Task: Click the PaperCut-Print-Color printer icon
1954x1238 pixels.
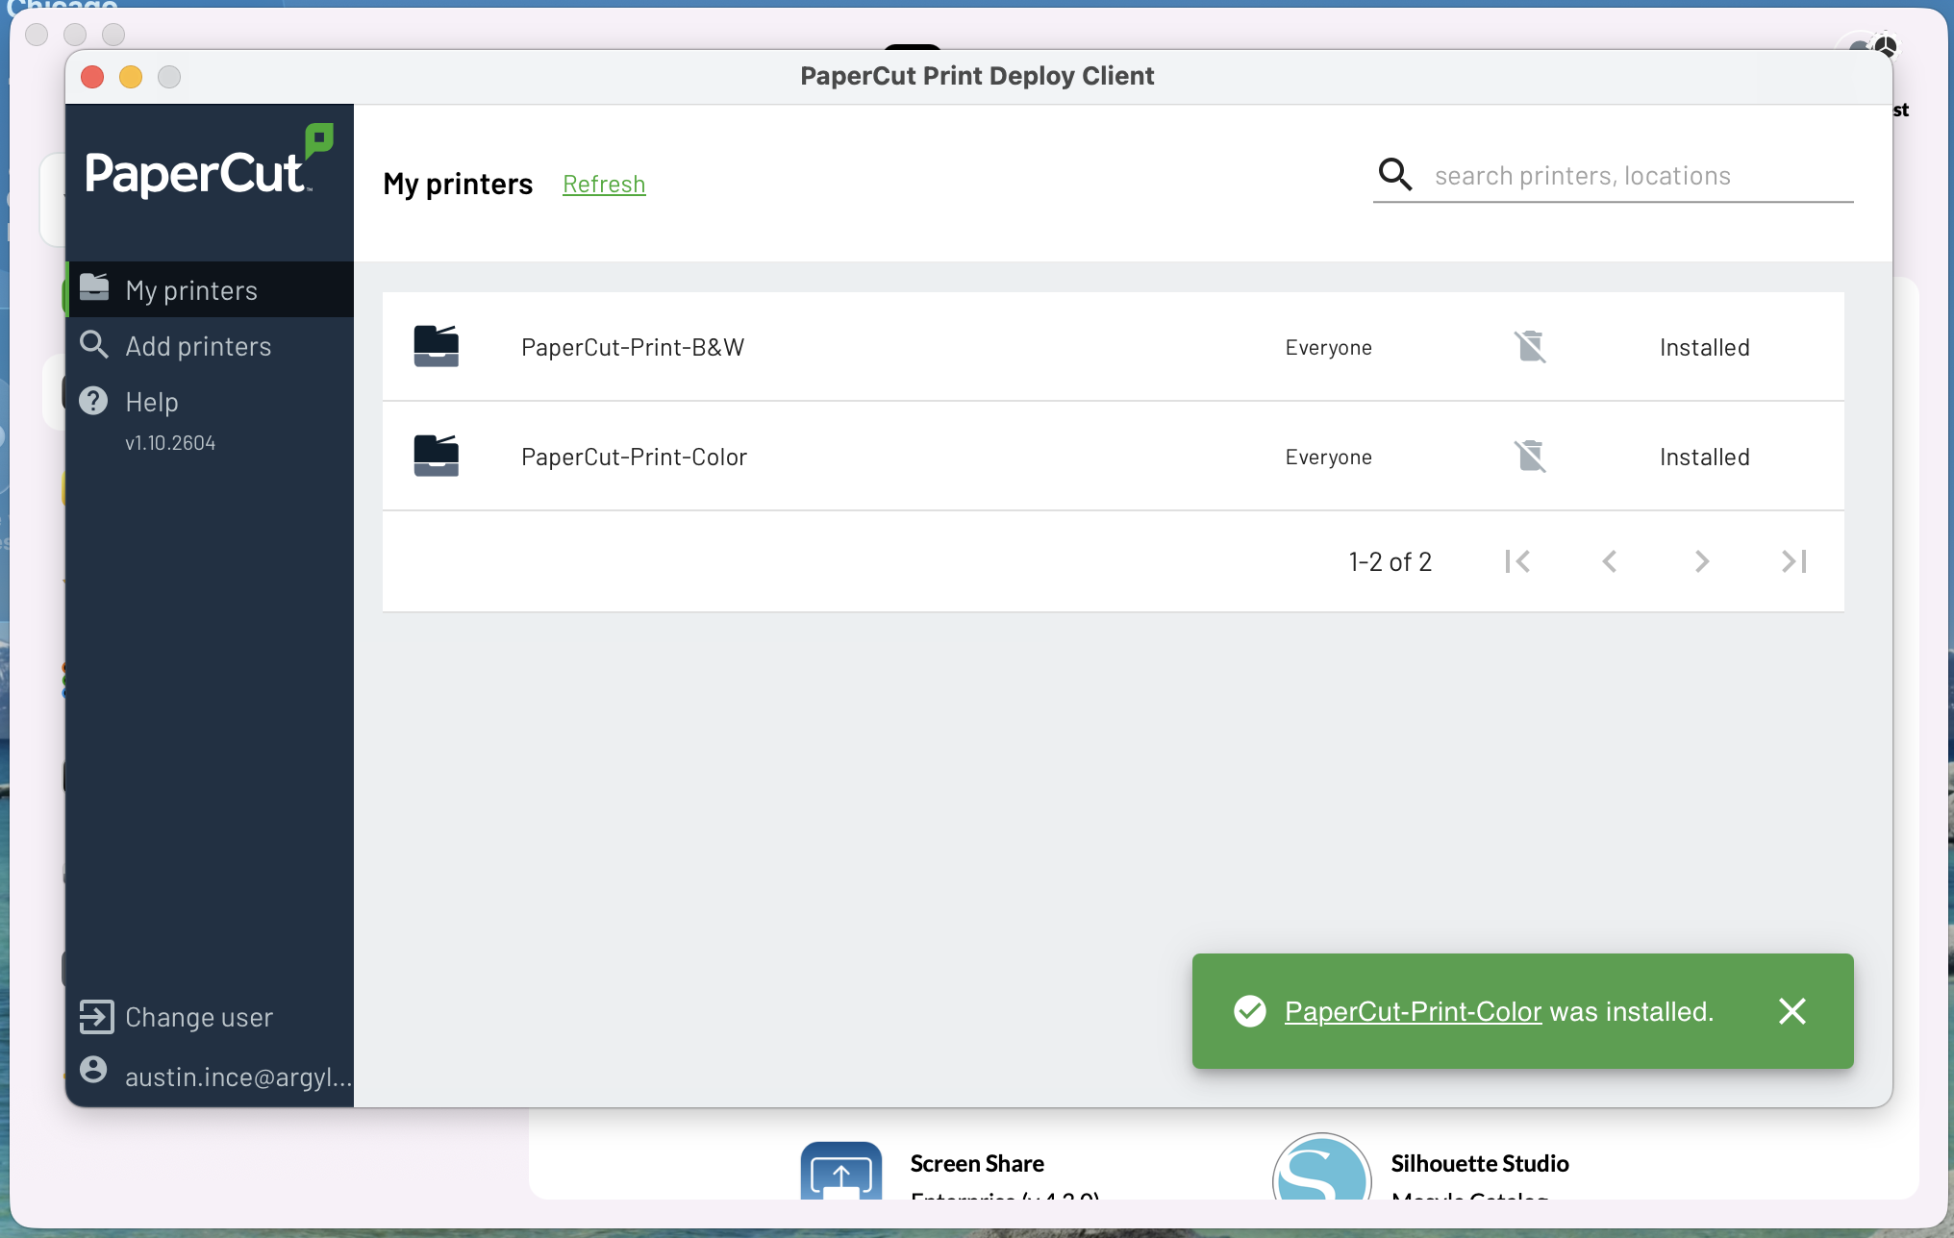Action: [436, 457]
